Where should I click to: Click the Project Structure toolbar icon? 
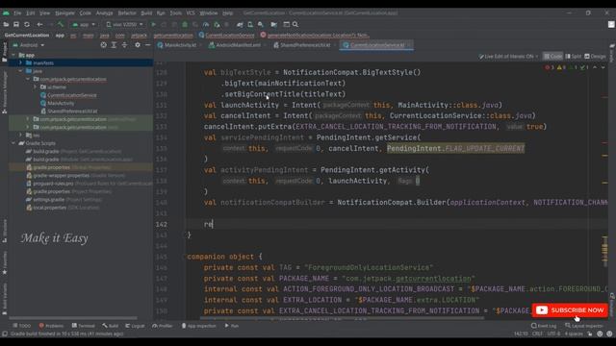coord(273,24)
